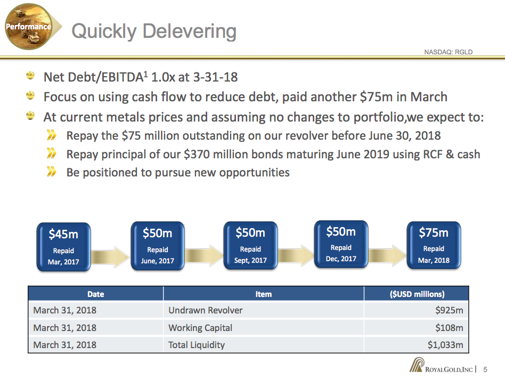Select the gold coin bullet beside Net Debt/EBITDA
This screenshot has width=505, height=379.
29,76
